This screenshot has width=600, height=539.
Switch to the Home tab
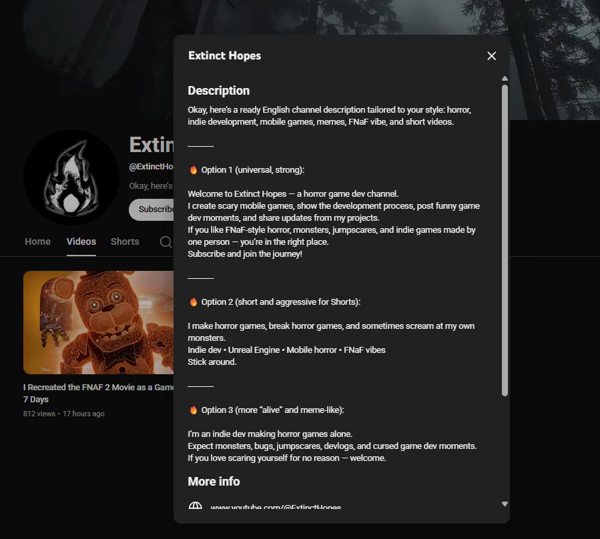point(37,241)
